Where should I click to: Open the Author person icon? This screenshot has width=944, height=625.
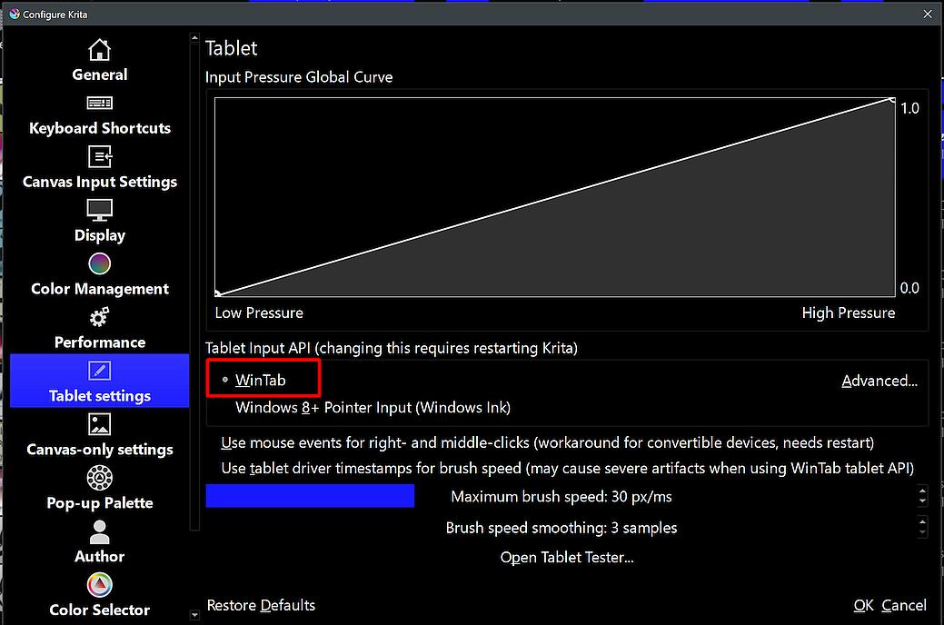[99, 531]
